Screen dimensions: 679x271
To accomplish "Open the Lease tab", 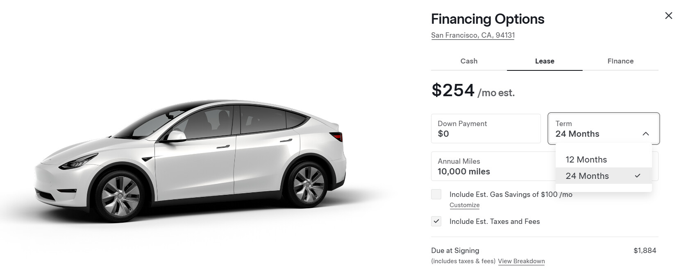I will [x=544, y=61].
